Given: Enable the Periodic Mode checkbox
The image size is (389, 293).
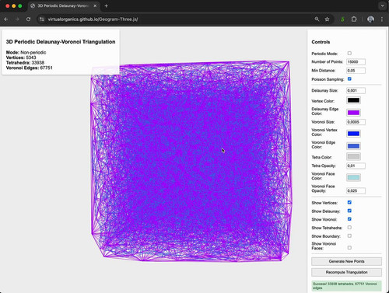Looking at the screenshot, I should 349,53.
